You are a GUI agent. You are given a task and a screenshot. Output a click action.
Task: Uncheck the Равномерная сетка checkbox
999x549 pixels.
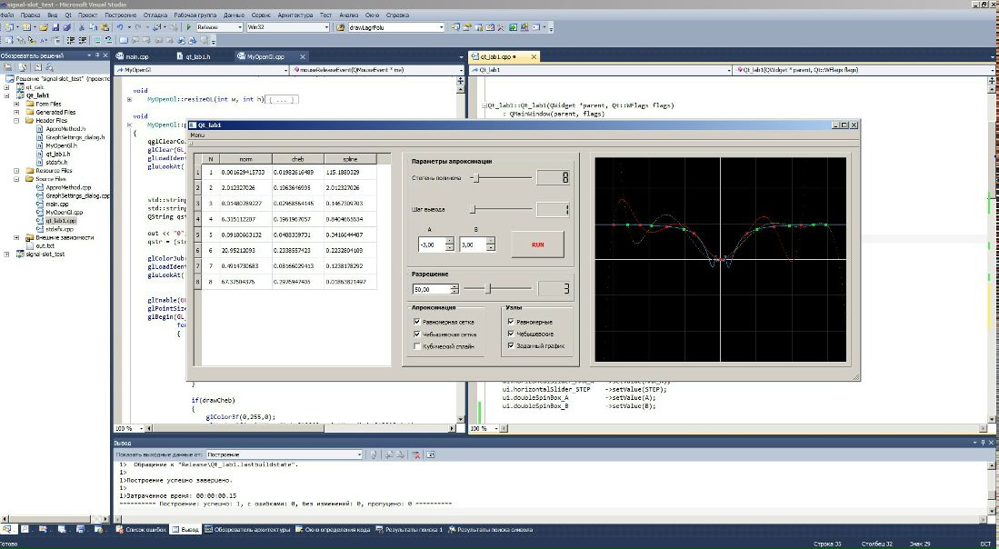click(x=417, y=322)
